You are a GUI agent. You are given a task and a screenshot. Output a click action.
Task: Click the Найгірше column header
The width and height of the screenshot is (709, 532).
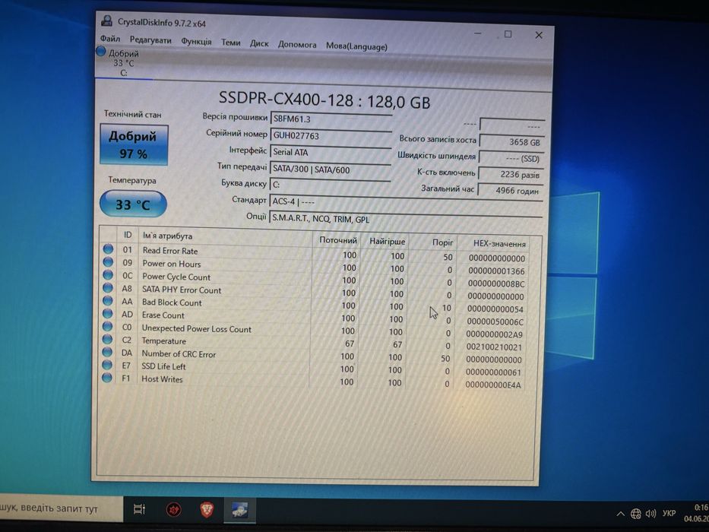click(387, 242)
